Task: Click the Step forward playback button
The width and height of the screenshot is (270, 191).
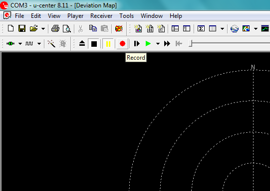Action: (x=137, y=44)
